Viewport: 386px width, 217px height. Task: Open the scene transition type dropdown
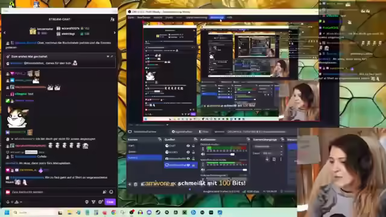[268, 146]
